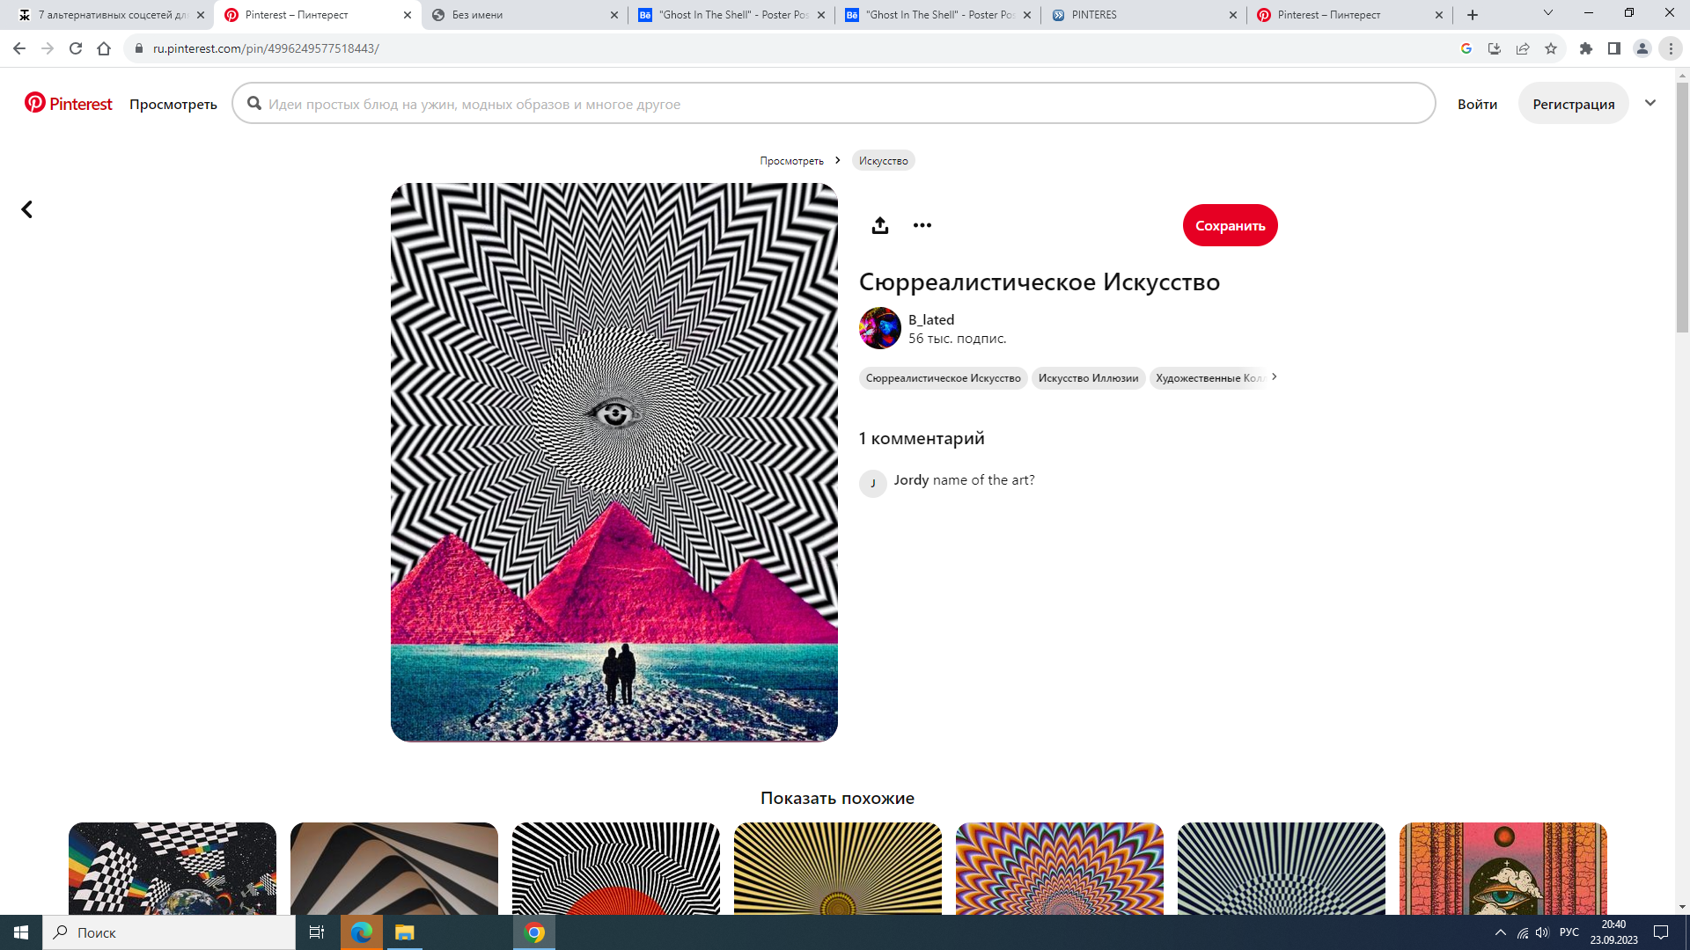Click the page vertical scrollbar thumb
Screen dimensions: 1690x950
click(1682, 207)
